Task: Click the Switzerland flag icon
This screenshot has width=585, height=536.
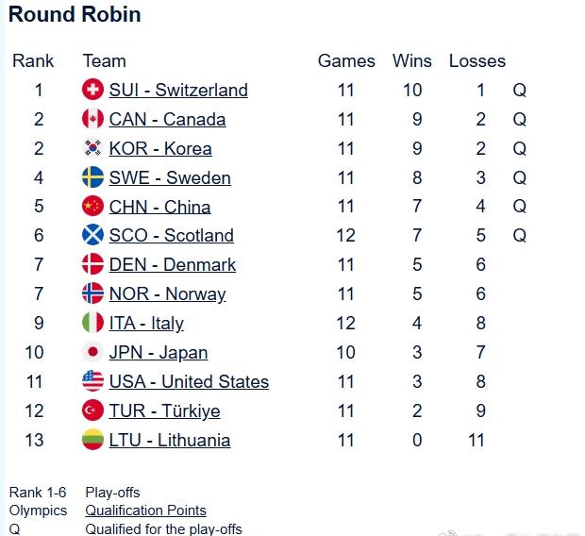Action: 92,90
